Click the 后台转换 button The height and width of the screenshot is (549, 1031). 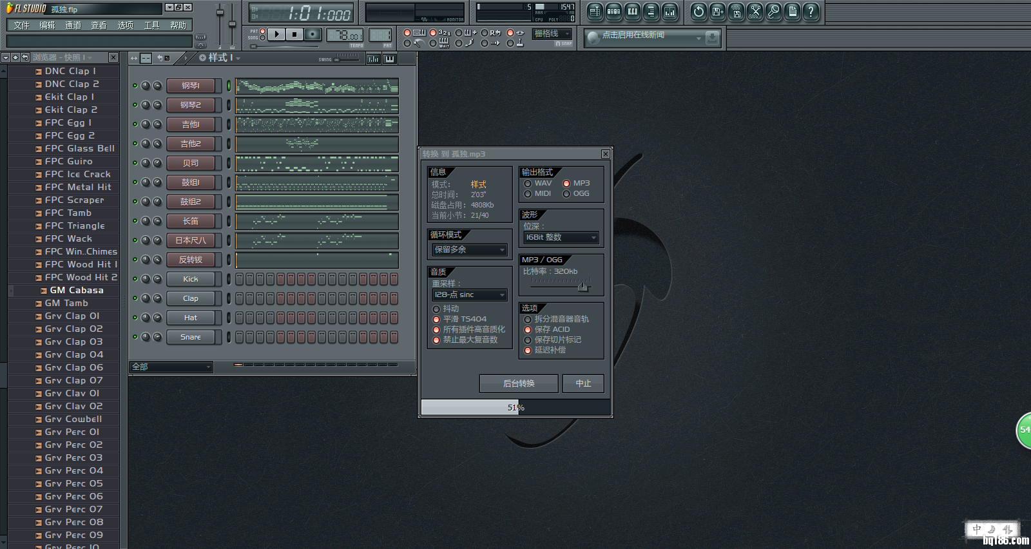(519, 383)
